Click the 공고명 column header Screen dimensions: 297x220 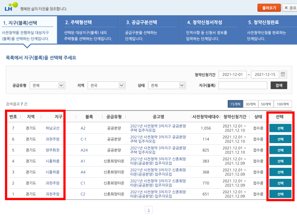158,117
